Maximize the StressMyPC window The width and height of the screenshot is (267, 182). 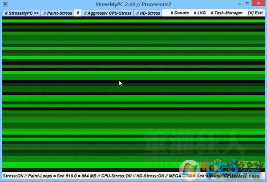click(247, 4)
